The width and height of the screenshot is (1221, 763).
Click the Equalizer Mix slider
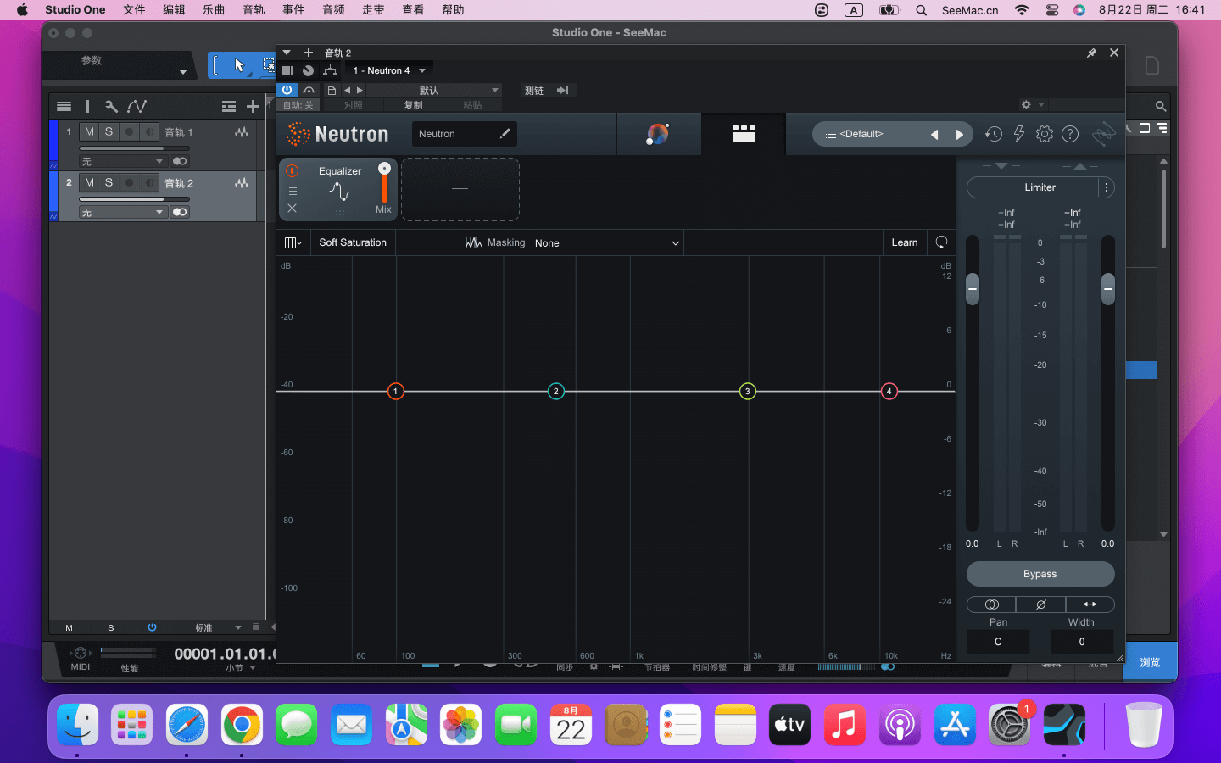pyautogui.click(x=384, y=184)
